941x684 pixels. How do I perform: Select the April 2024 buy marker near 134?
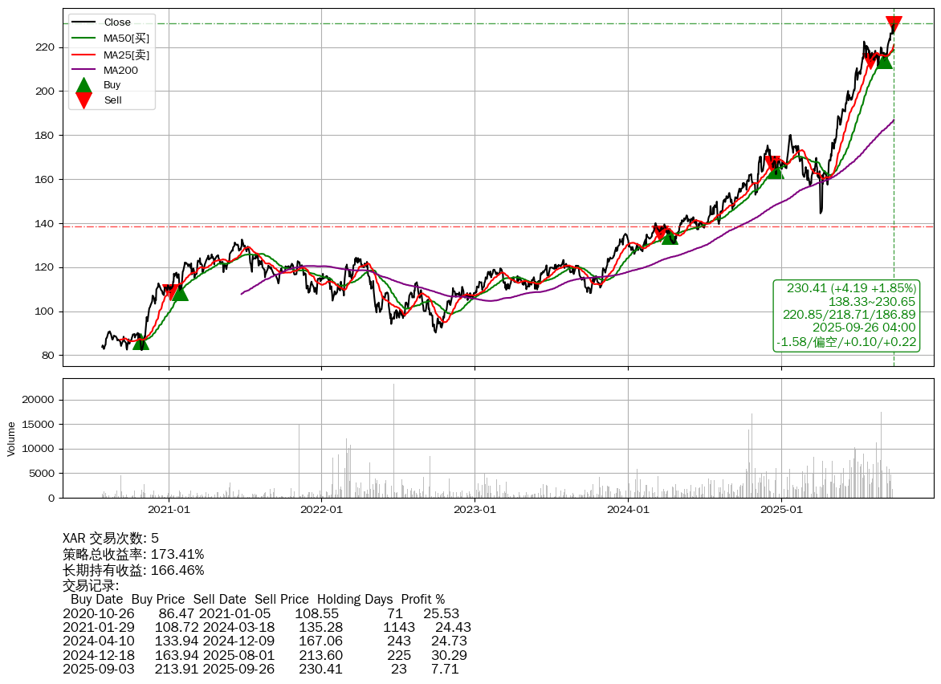670,237
